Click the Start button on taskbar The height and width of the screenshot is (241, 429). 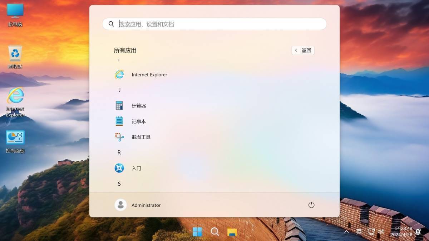coord(198,232)
